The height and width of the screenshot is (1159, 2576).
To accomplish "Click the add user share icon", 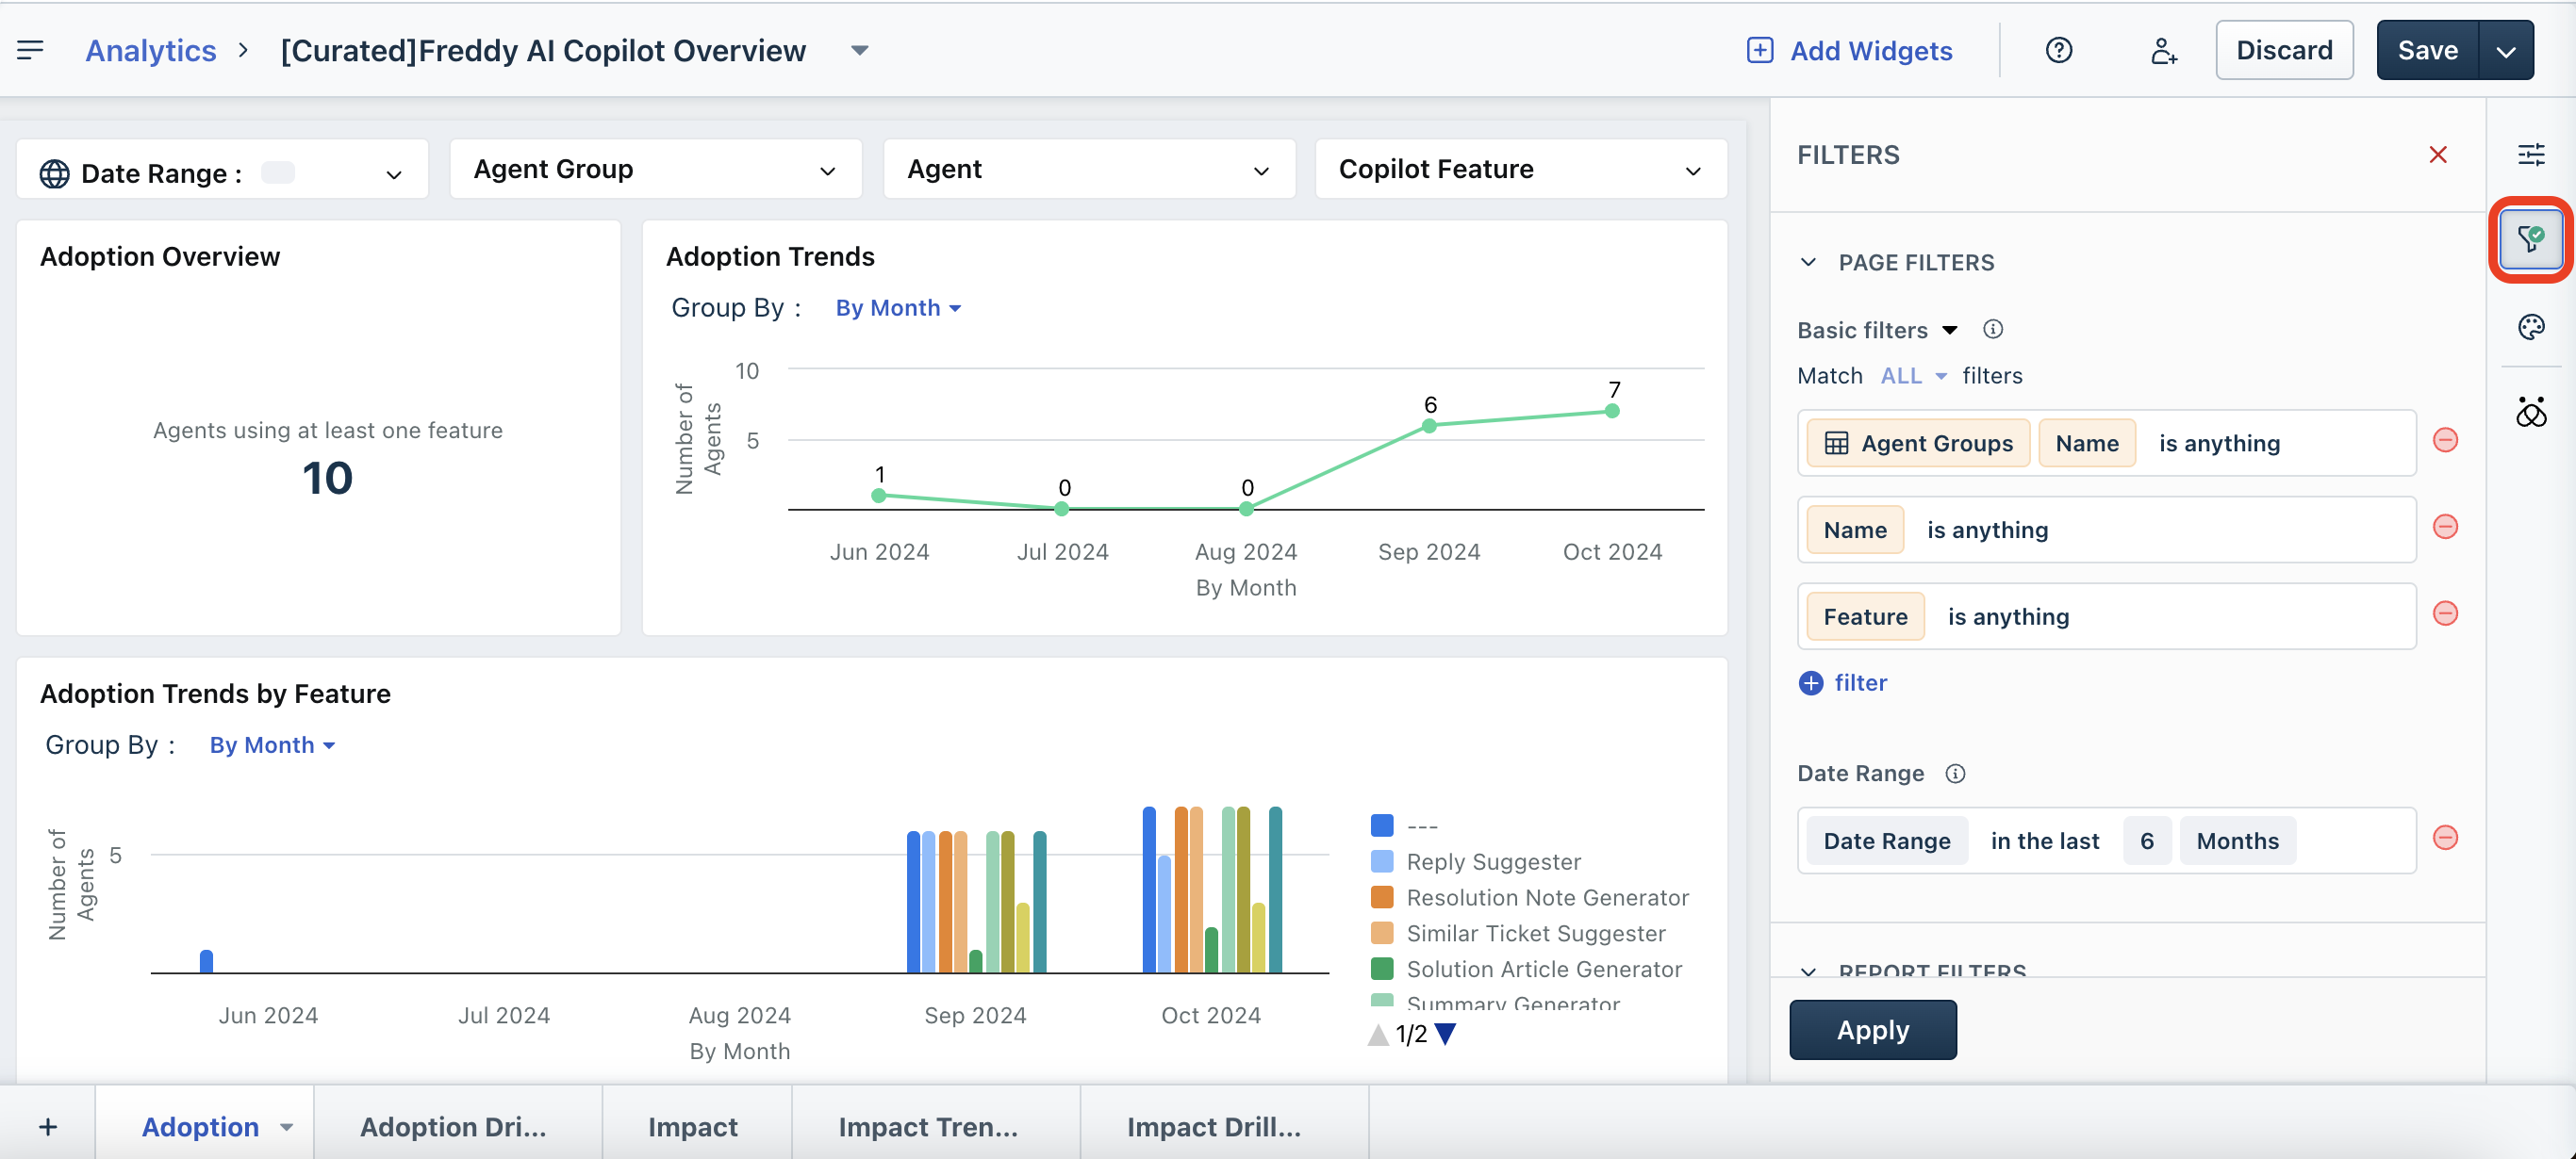I will [2163, 50].
